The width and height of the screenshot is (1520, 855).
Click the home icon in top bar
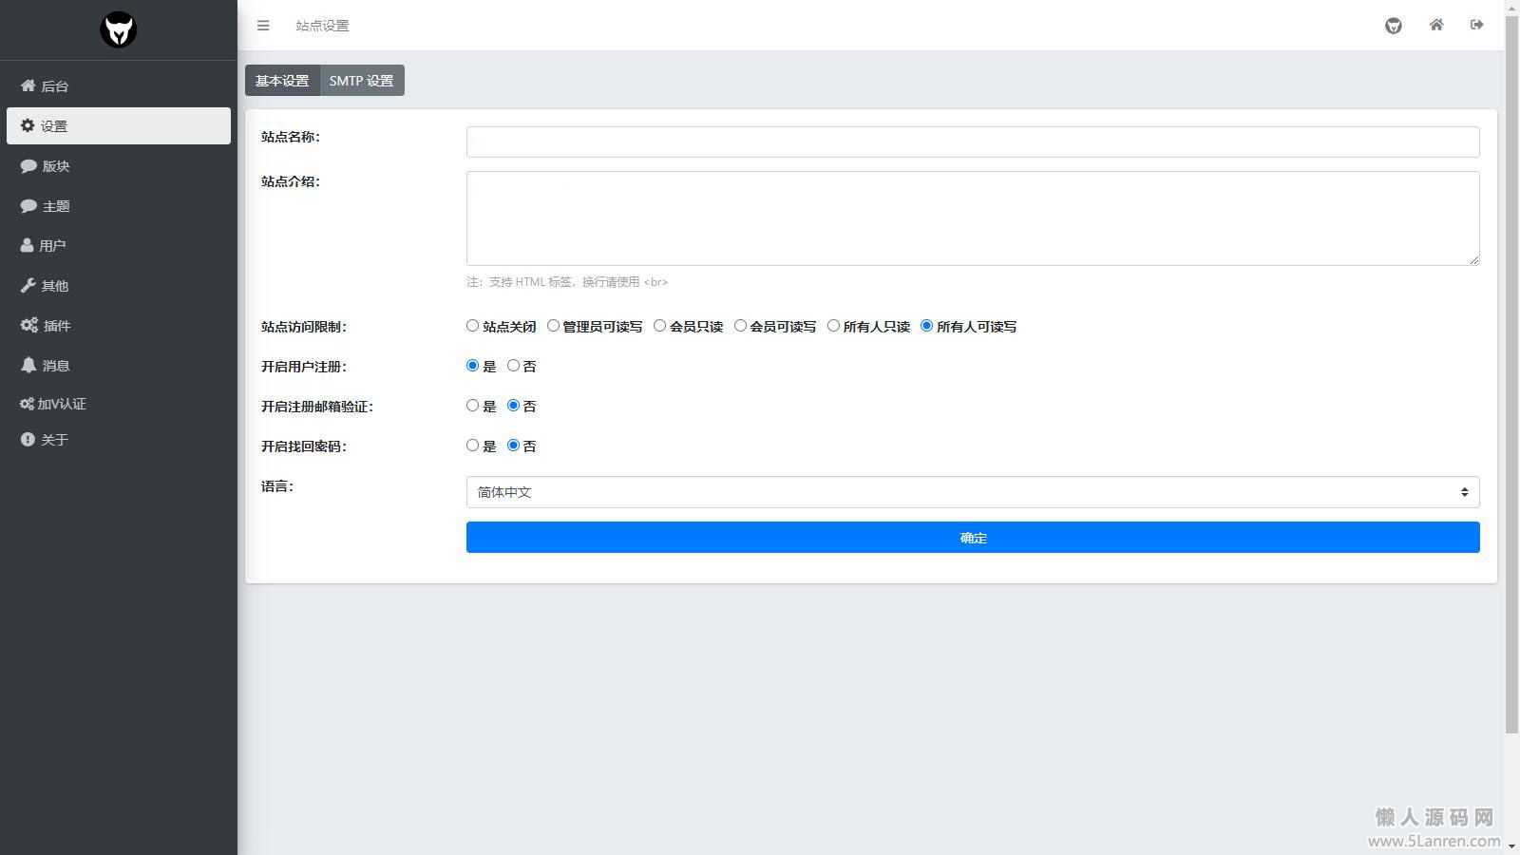1435,26
